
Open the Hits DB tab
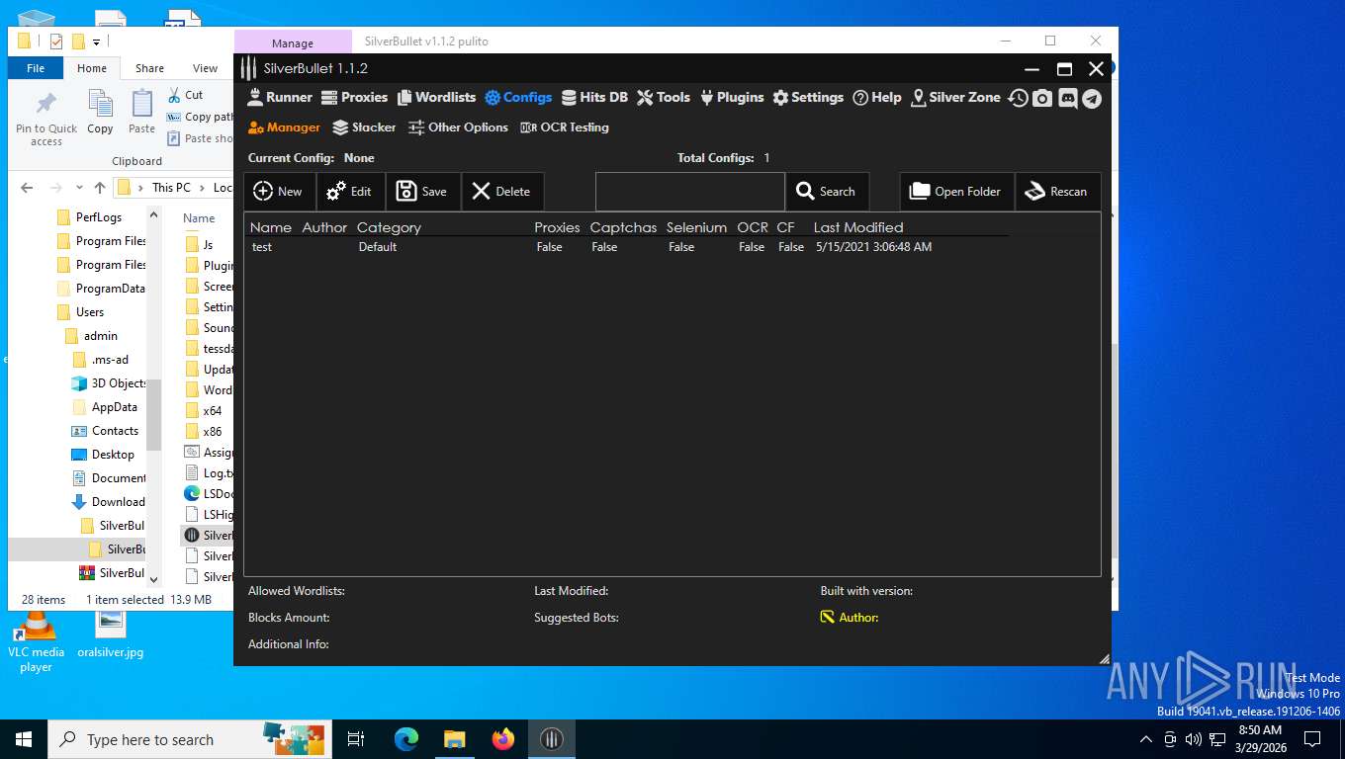(x=594, y=97)
